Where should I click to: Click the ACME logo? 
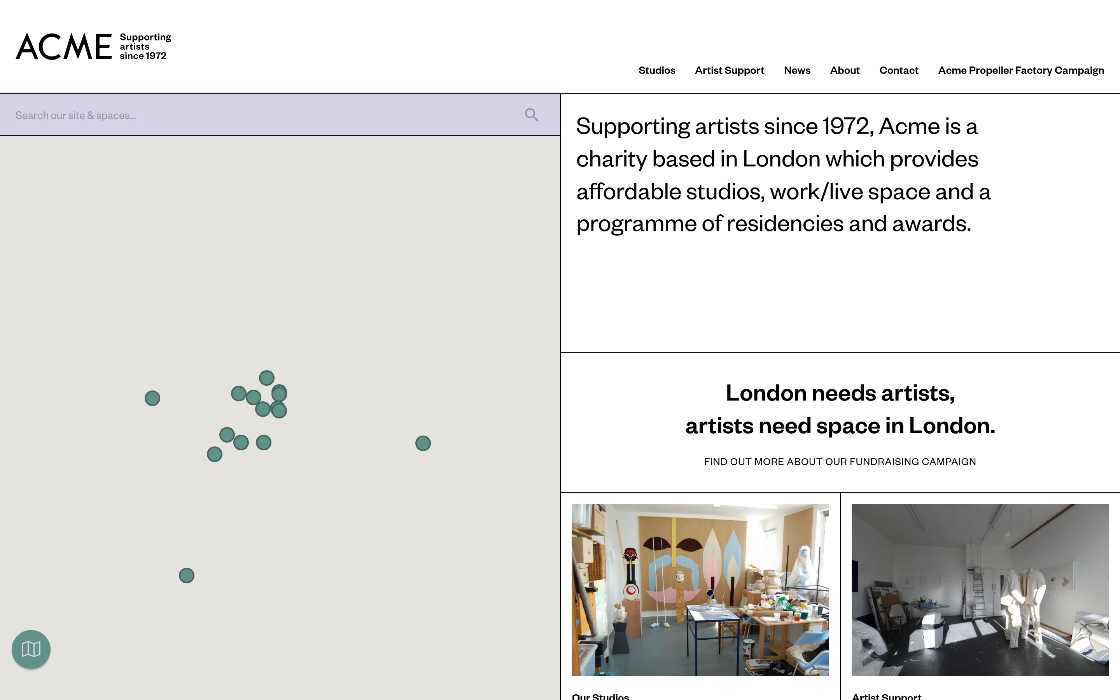point(64,46)
